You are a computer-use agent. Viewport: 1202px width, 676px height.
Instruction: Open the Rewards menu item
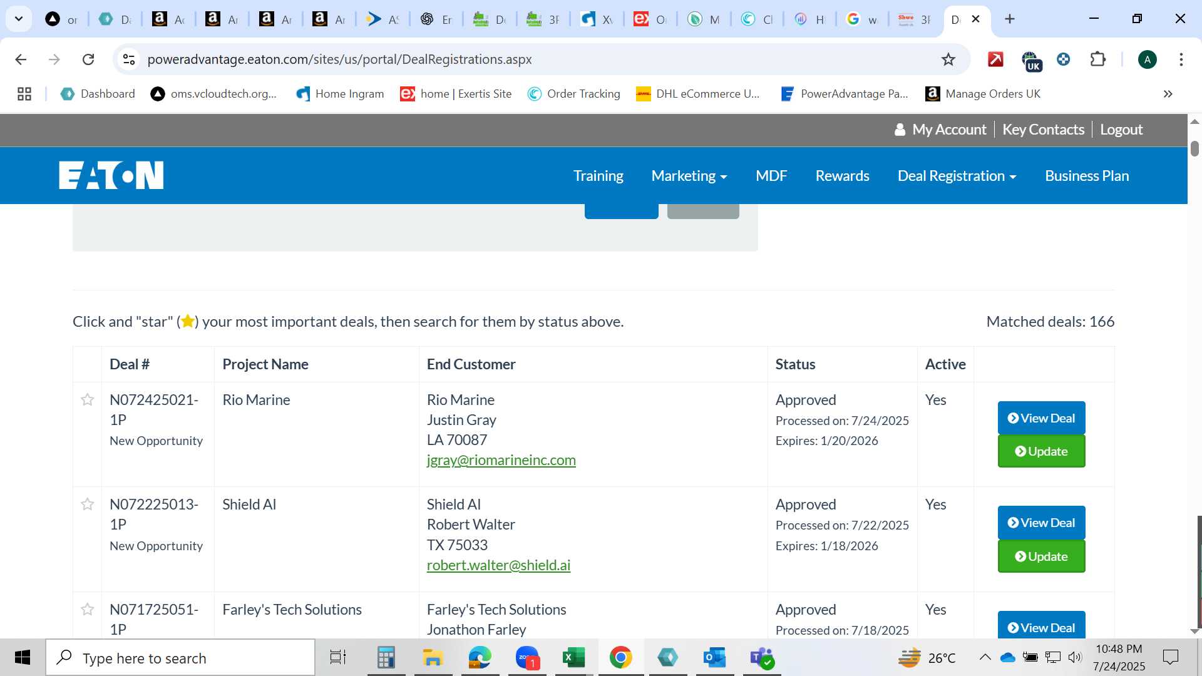(842, 176)
